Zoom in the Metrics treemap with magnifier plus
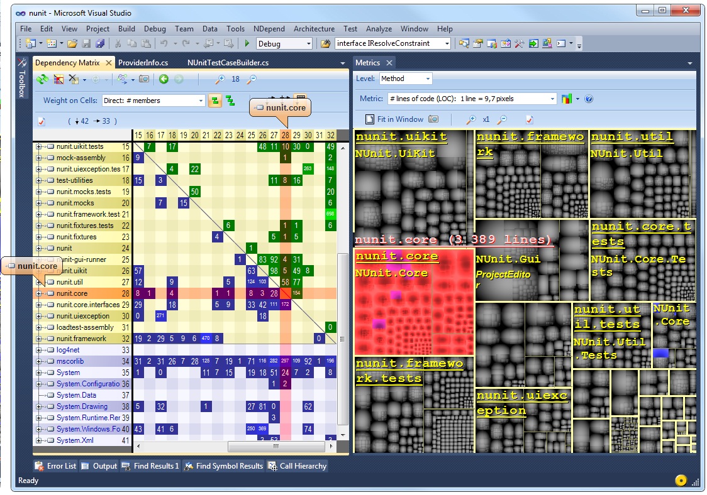The height and width of the screenshot is (495, 707). (x=470, y=119)
